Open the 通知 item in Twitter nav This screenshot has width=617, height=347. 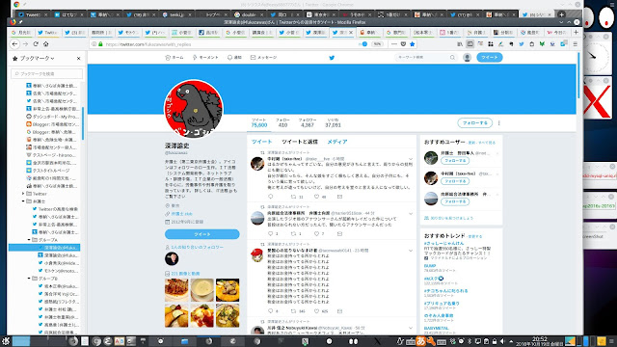tap(234, 58)
